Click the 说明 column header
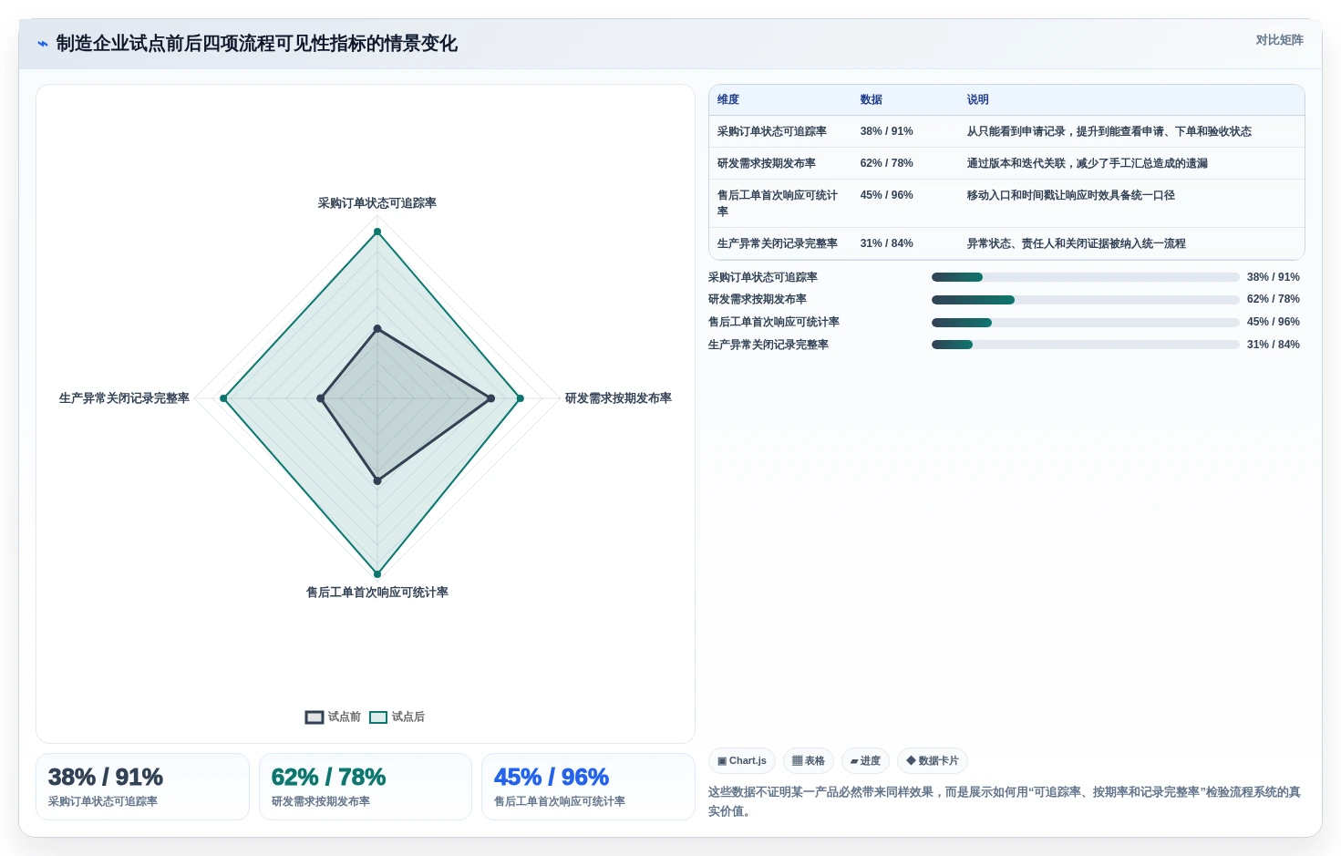This screenshot has width=1341, height=856. [x=978, y=100]
